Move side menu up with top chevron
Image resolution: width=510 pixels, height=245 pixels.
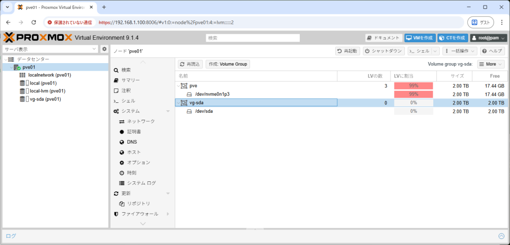pos(143,62)
